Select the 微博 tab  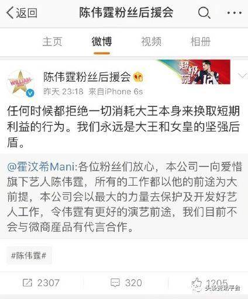(102, 42)
